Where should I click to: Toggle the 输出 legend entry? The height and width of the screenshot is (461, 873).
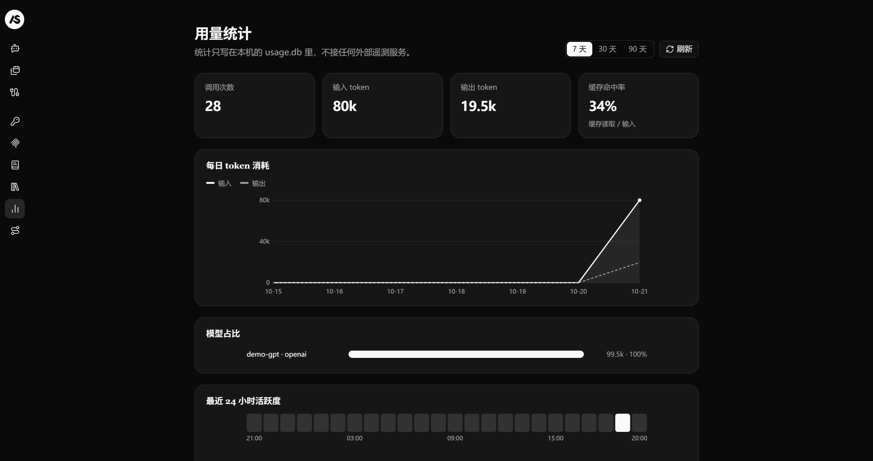click(253, 183)
